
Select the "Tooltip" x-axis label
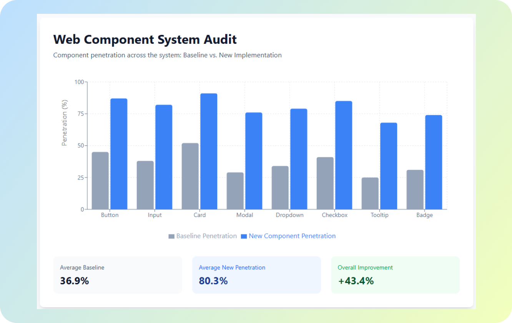click(379, 215)
